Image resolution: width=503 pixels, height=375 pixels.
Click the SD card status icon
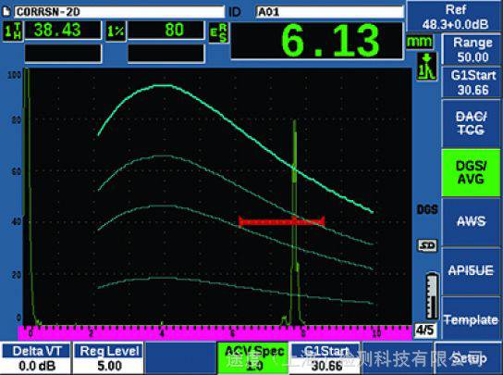(x=427, y=245)
